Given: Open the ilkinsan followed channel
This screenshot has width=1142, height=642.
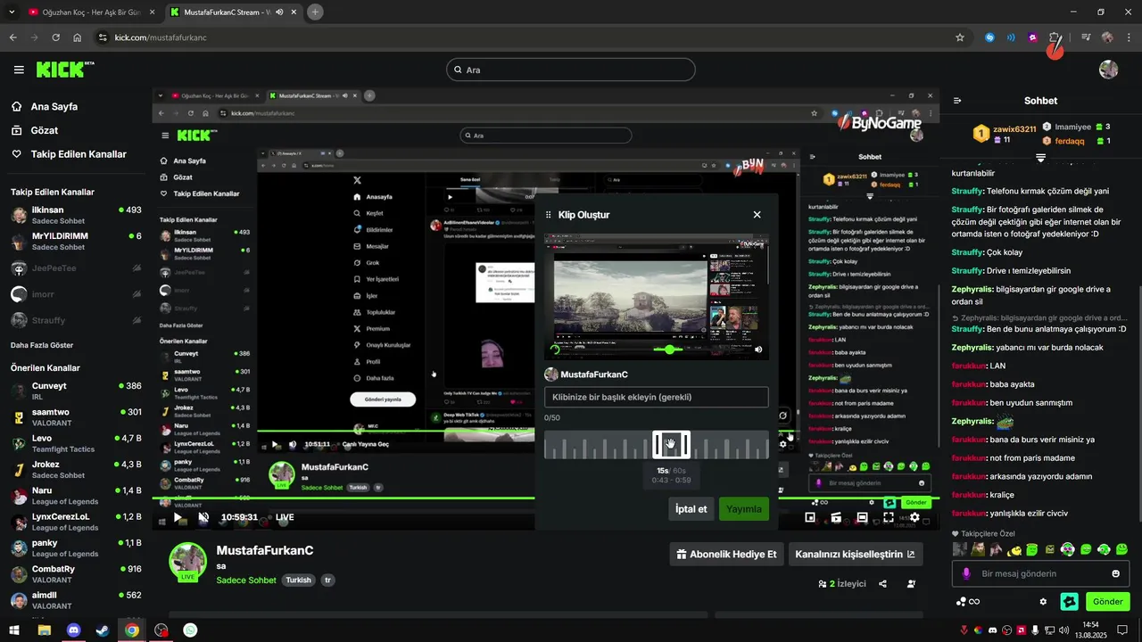Looking at the screenshot, I should 76,215.
